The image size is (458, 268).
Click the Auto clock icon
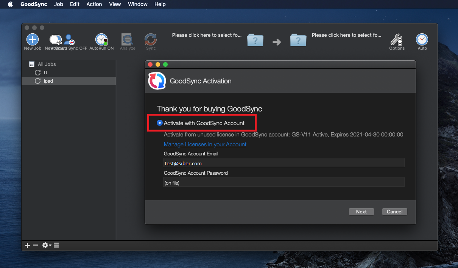(422, 39)
